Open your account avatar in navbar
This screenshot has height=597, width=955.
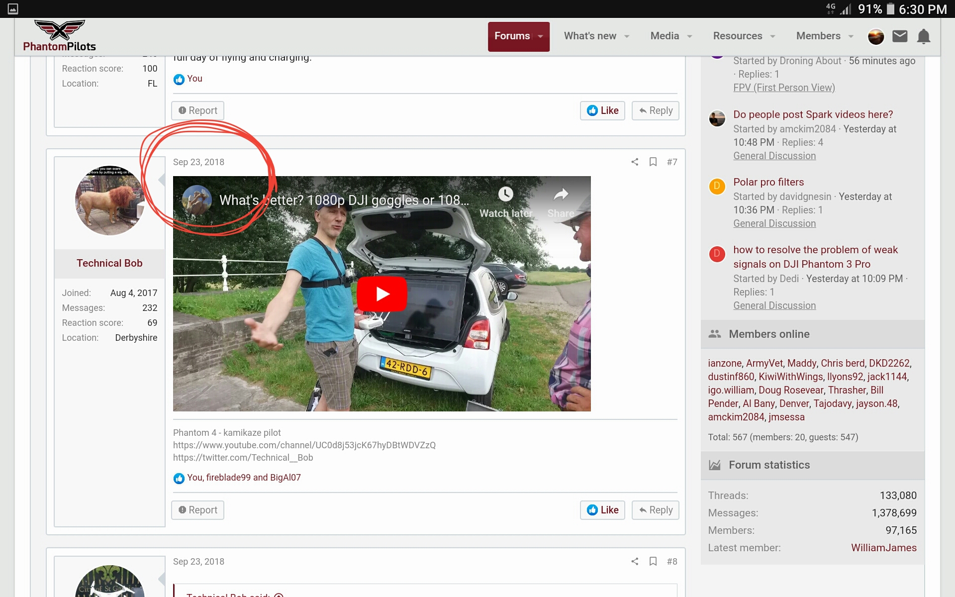pos(876,36)
